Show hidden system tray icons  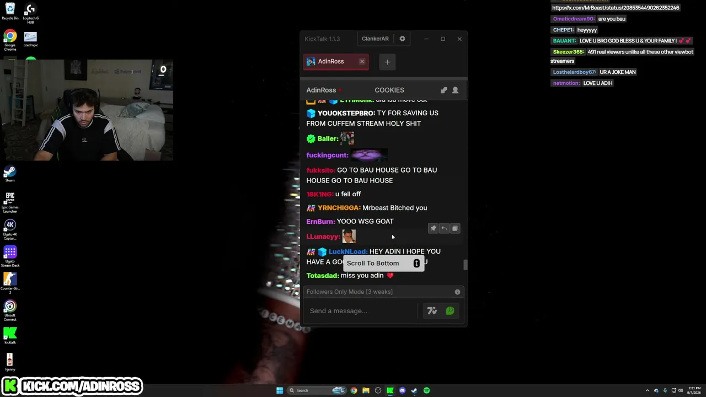(648, 390)
